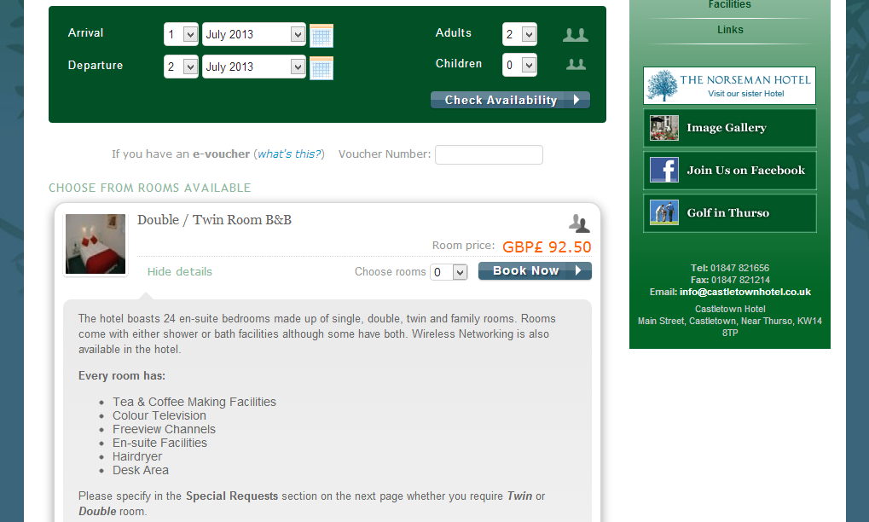Open the departure day dropdown

181,67
